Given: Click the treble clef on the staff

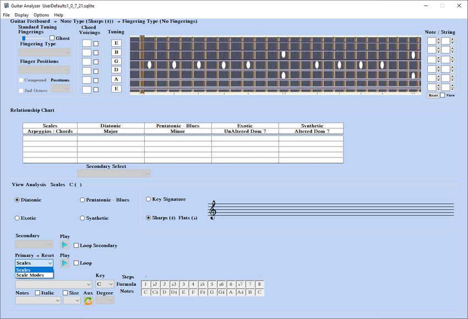Looking at the screenshot, I should pos(212,210).
